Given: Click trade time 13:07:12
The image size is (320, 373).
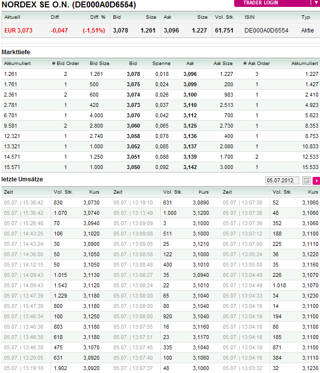Looking at the screenshot, I should [x=243, y=234].
